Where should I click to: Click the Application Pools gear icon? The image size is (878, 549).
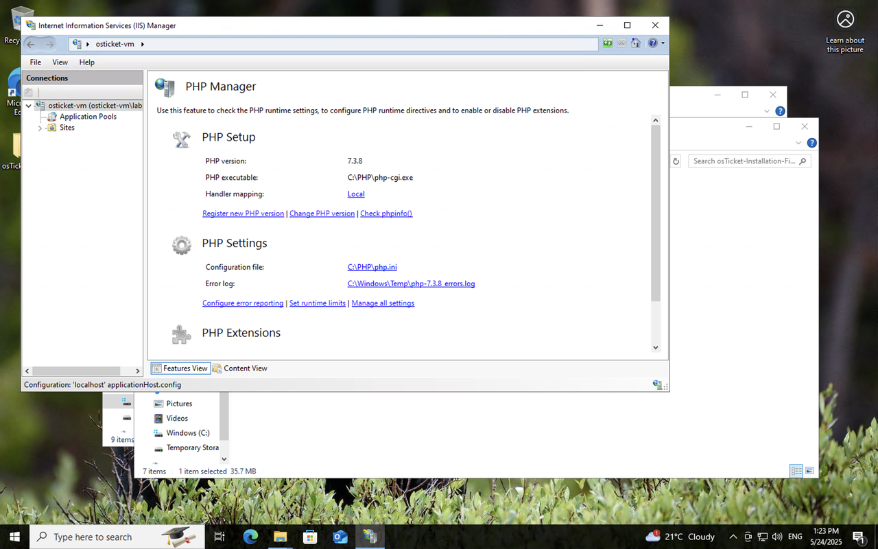coord(52,117)
